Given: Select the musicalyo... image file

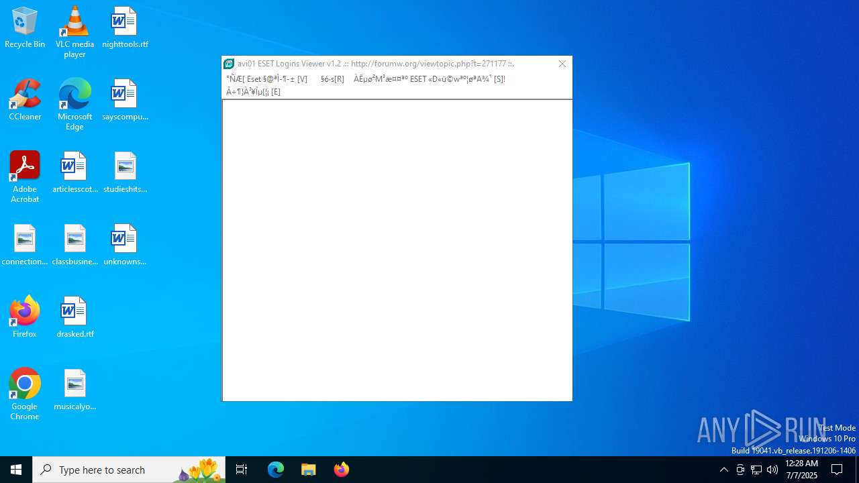Looking at the screenshot, I should [74, 390].
